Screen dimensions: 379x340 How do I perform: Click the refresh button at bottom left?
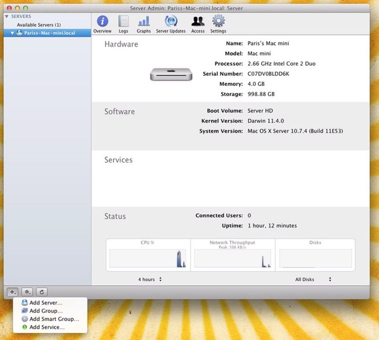click(41, 292)
